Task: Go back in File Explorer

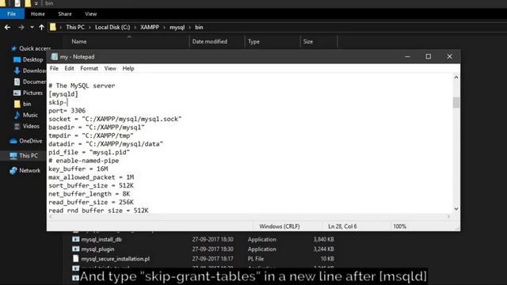Action: click(x=7, y=28)
